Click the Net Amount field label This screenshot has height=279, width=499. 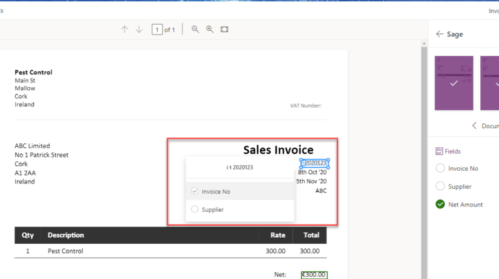(x=466, y=204)
